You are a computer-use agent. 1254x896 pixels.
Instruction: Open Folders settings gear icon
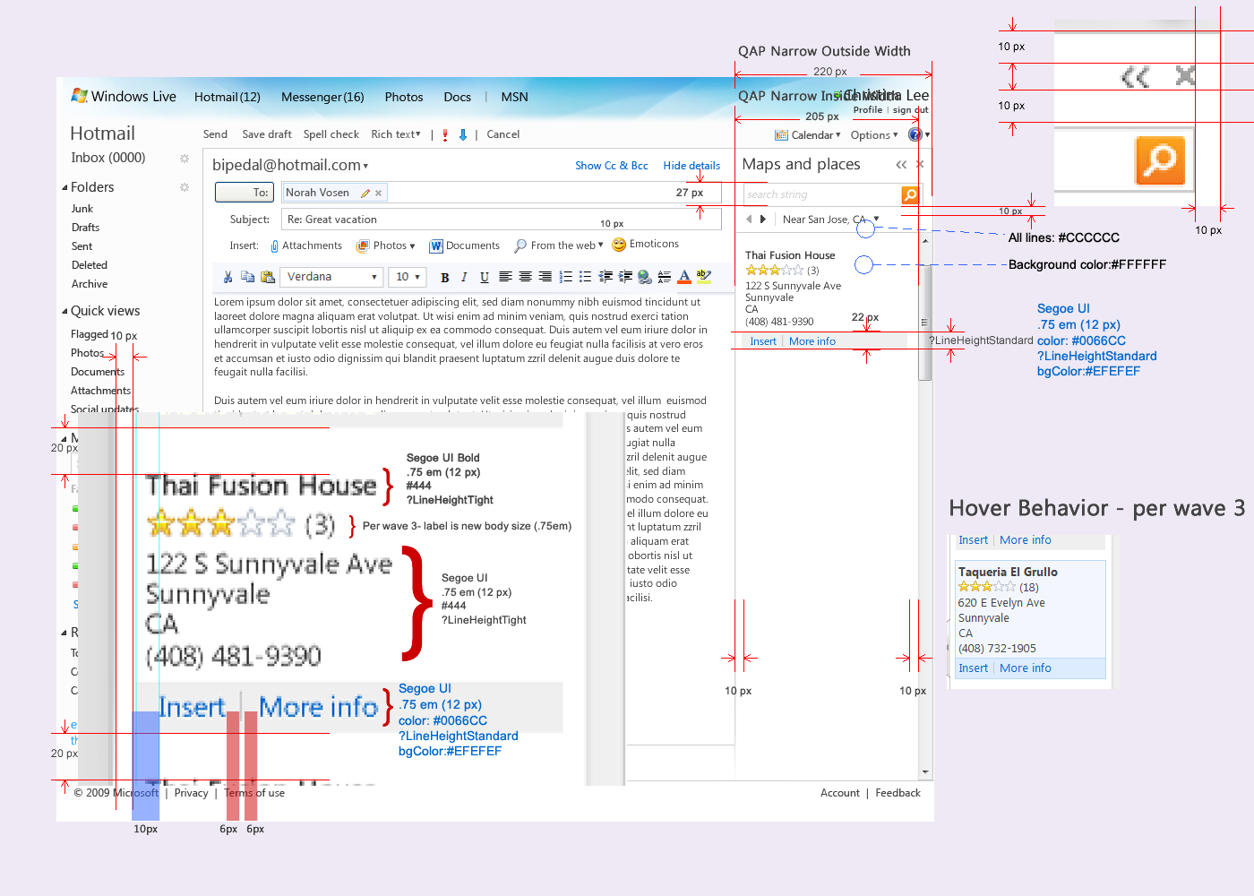185,187
